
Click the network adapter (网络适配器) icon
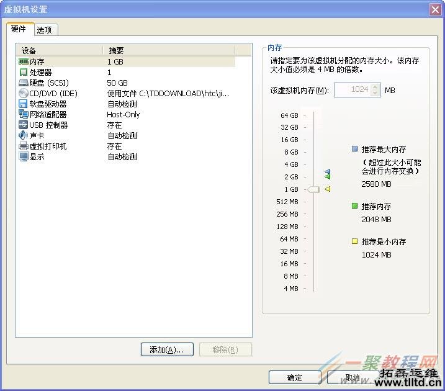click(24, 114)
